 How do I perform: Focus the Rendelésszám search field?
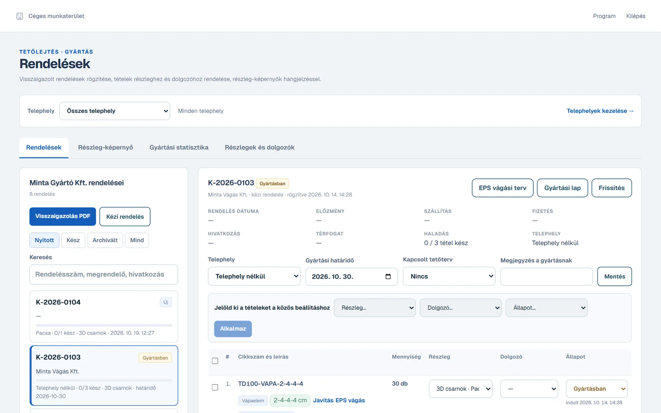(104, 275)
